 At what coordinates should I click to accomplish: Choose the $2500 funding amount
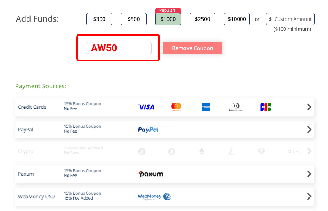202,19
